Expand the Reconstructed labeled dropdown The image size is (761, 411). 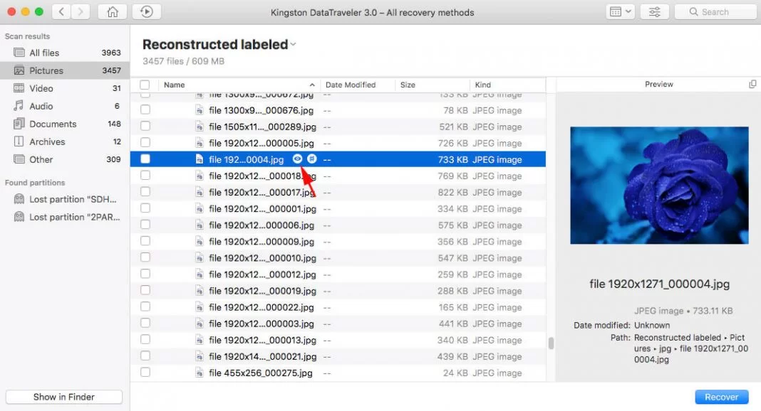pos(293,45)
